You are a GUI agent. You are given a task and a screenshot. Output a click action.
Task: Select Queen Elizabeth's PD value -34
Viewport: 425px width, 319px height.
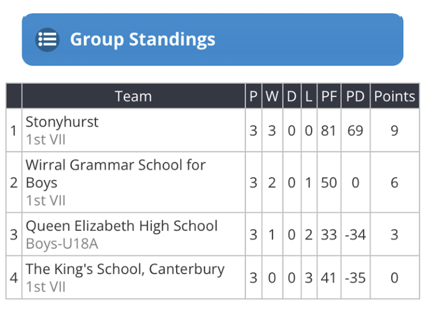click(x=355, y=234)
